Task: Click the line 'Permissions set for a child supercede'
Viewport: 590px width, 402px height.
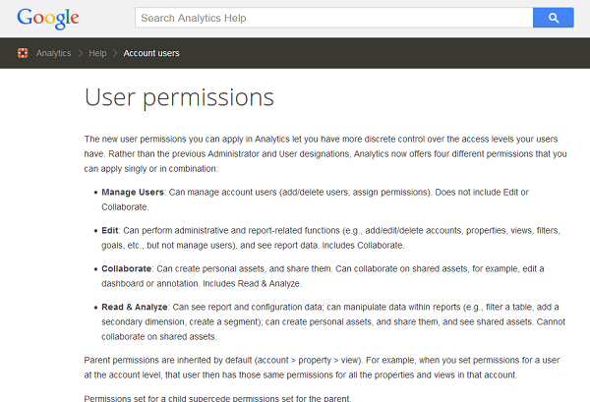Action: point(217,398)
